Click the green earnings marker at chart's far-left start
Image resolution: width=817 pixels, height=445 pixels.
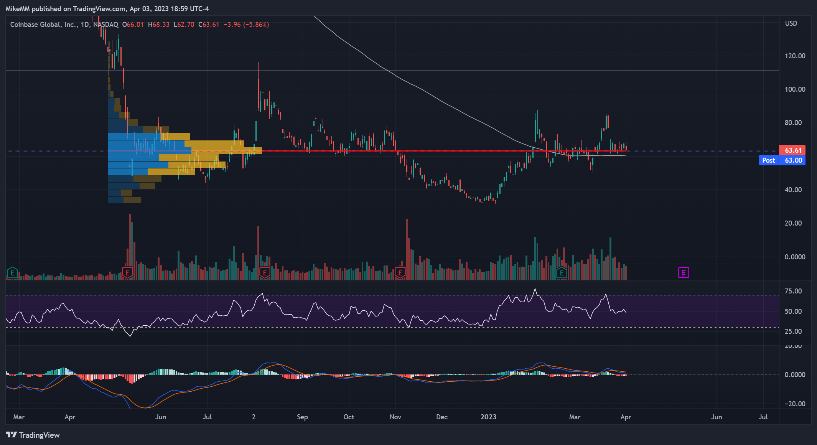[12, 273]
